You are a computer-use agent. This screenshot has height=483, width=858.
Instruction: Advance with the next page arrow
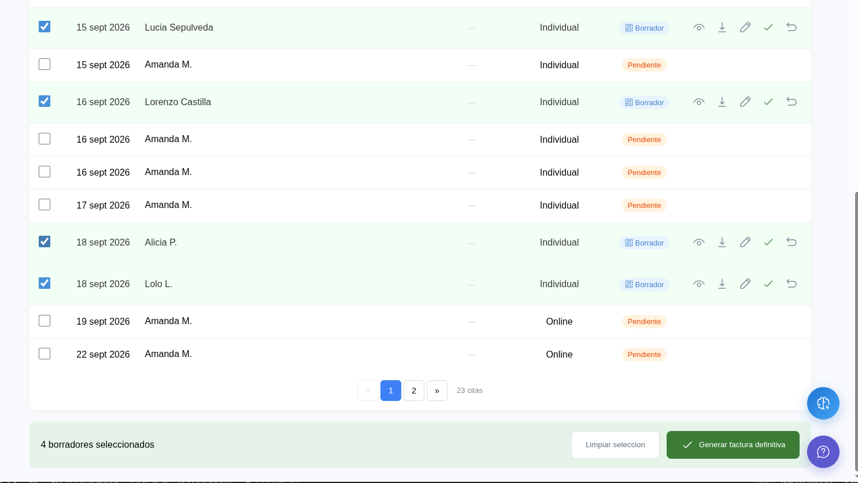pyautogui.click(x=437, y=391)
